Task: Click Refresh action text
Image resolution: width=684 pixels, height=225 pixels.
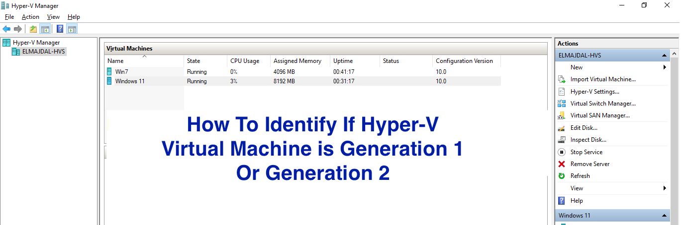Action: (x=580, y=176)
